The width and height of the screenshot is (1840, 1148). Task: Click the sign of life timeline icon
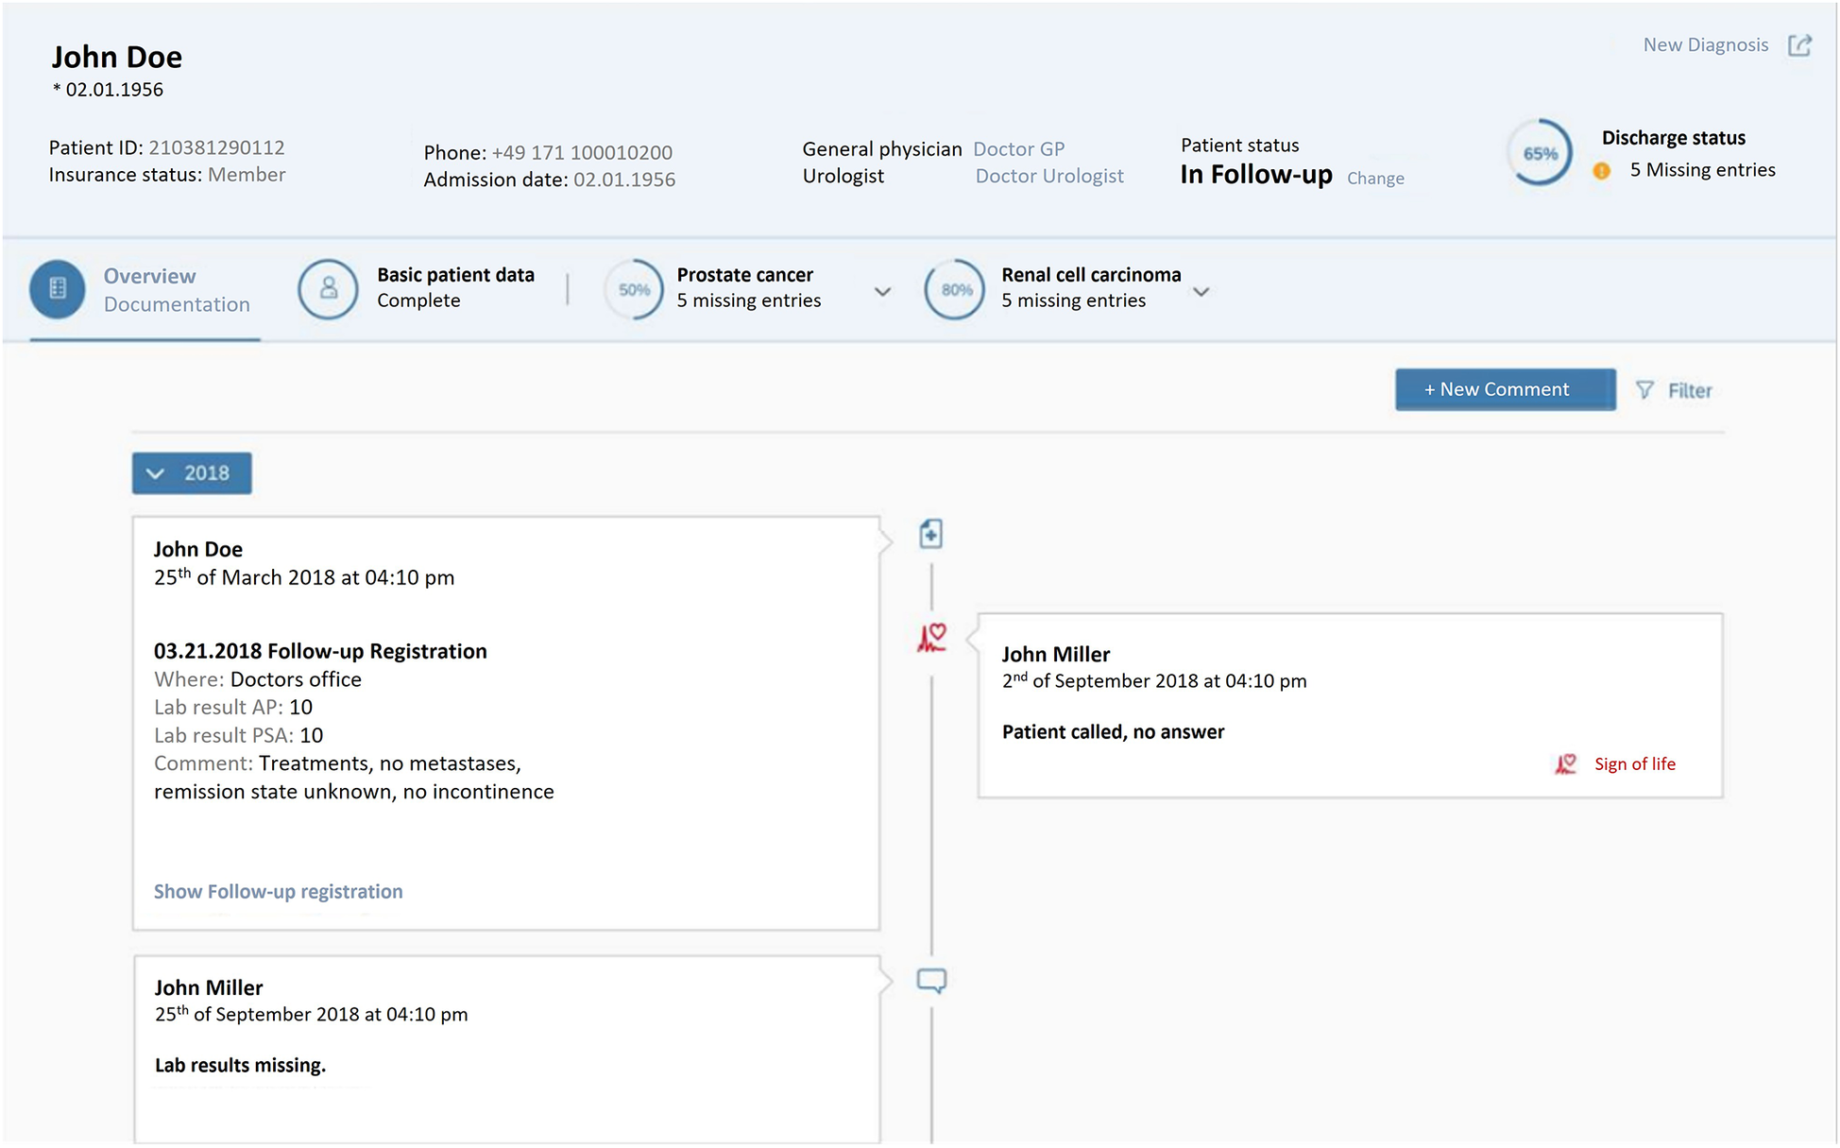(931, 638)
